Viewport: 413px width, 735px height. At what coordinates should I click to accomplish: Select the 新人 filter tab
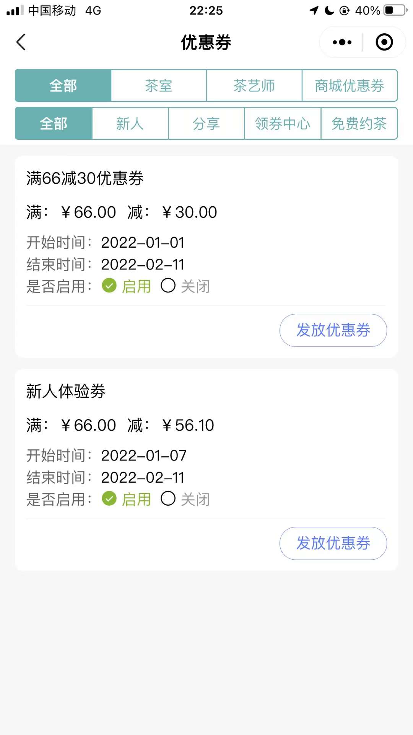tap(130, 124)
